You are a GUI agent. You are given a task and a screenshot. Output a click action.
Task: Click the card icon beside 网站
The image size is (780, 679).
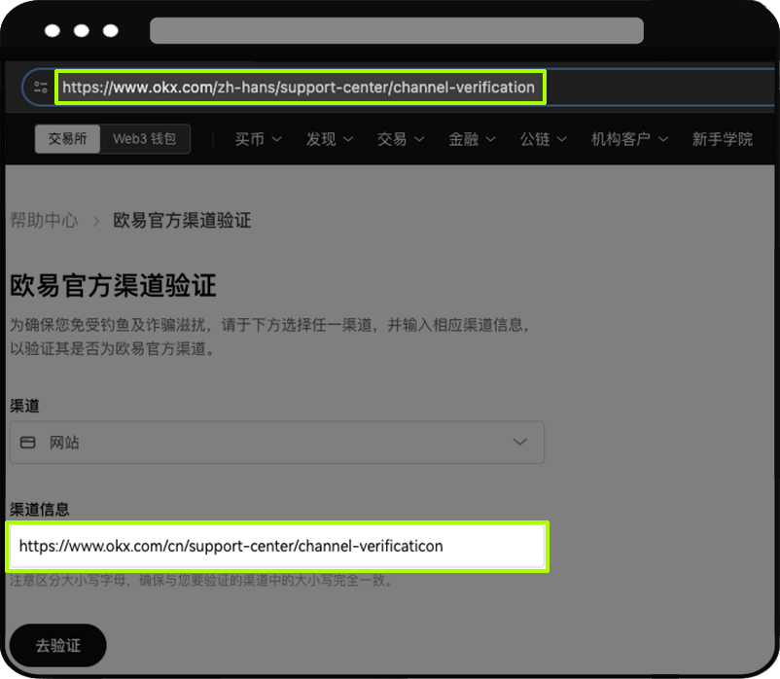click(x=28, y=443)
